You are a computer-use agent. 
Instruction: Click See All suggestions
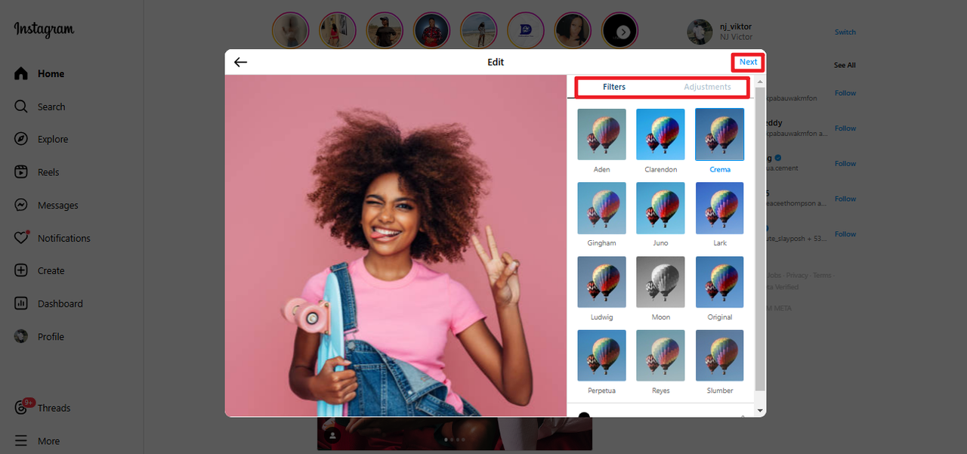[x=845, y=65]
